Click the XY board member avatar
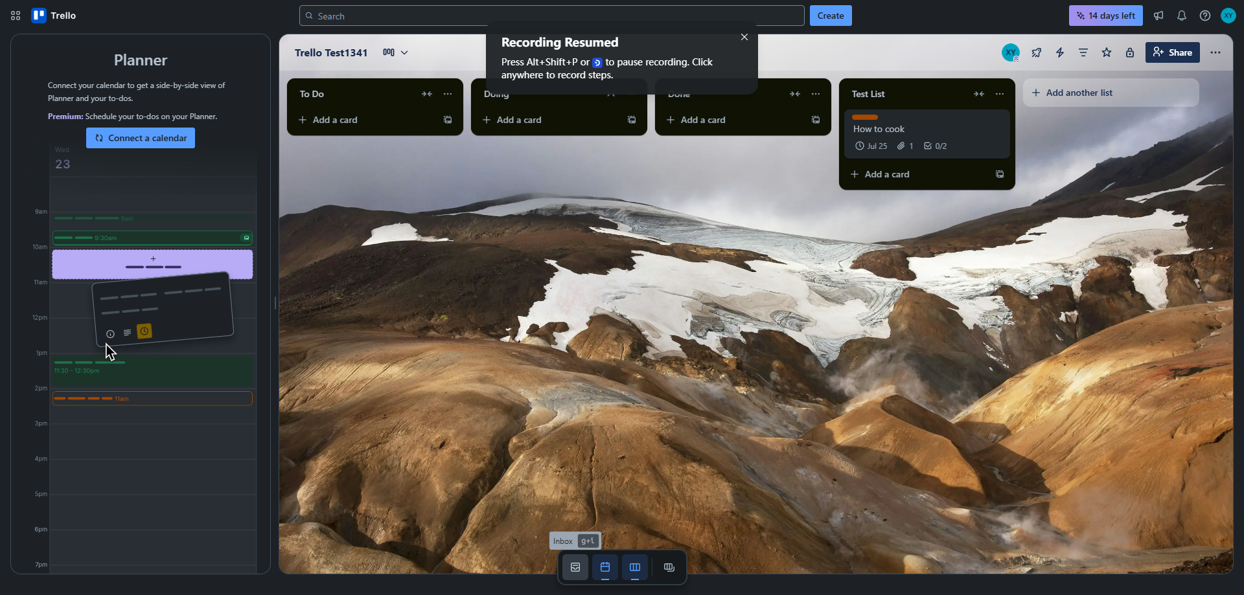 (1011, 52)
